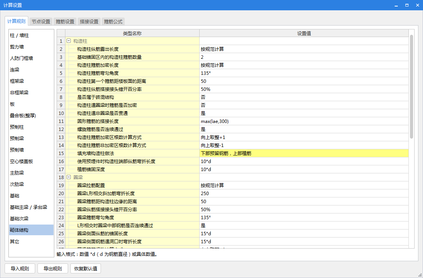Open the 搭接设置 tab
This screenshot has width=423, height=278.
pos(89,21)
